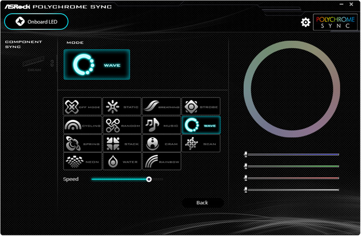The width and height of the screenshot is (361, 236).
Task: Choose the Water lighting mode
Action: point(122,161)
